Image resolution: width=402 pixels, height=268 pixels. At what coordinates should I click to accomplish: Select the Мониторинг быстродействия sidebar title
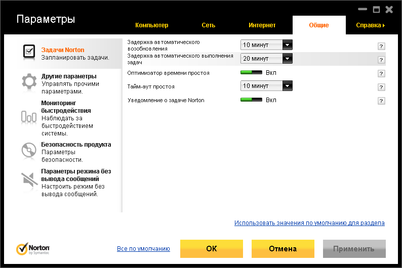pos(66,107)
